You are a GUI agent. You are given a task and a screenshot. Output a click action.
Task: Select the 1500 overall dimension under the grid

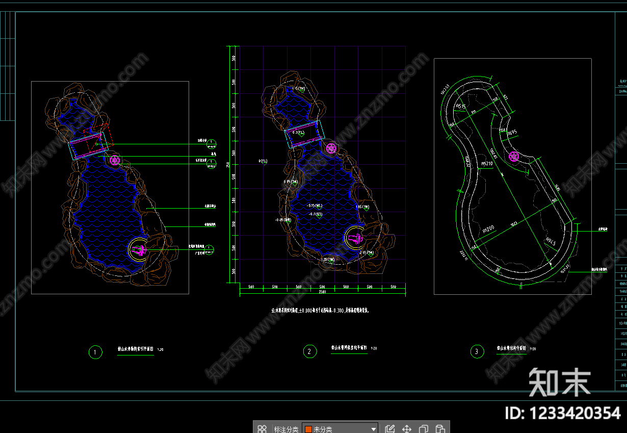[322, 292]
